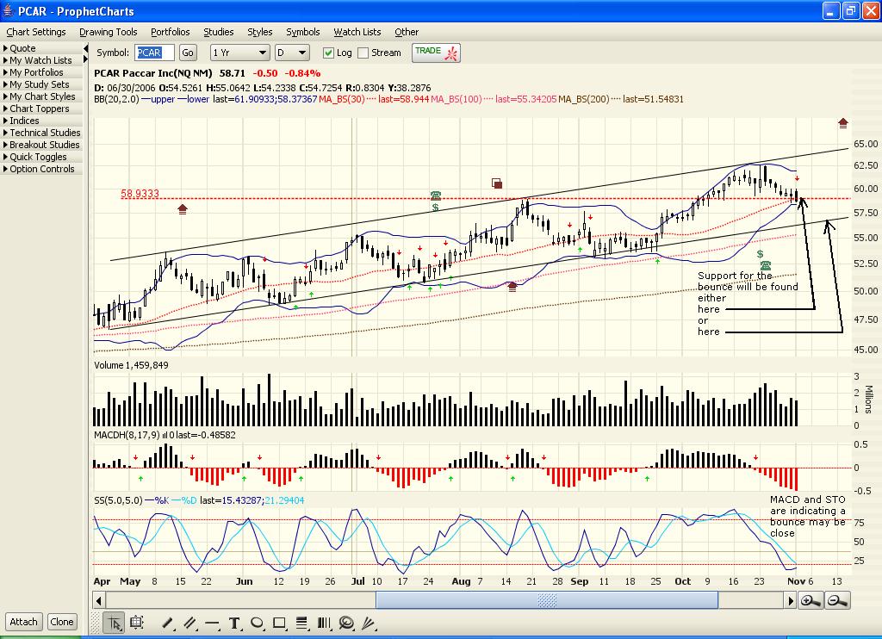Click the MACDH(8,17,9) study label
This screenshot has height=639, width=882.
point(127,435)
